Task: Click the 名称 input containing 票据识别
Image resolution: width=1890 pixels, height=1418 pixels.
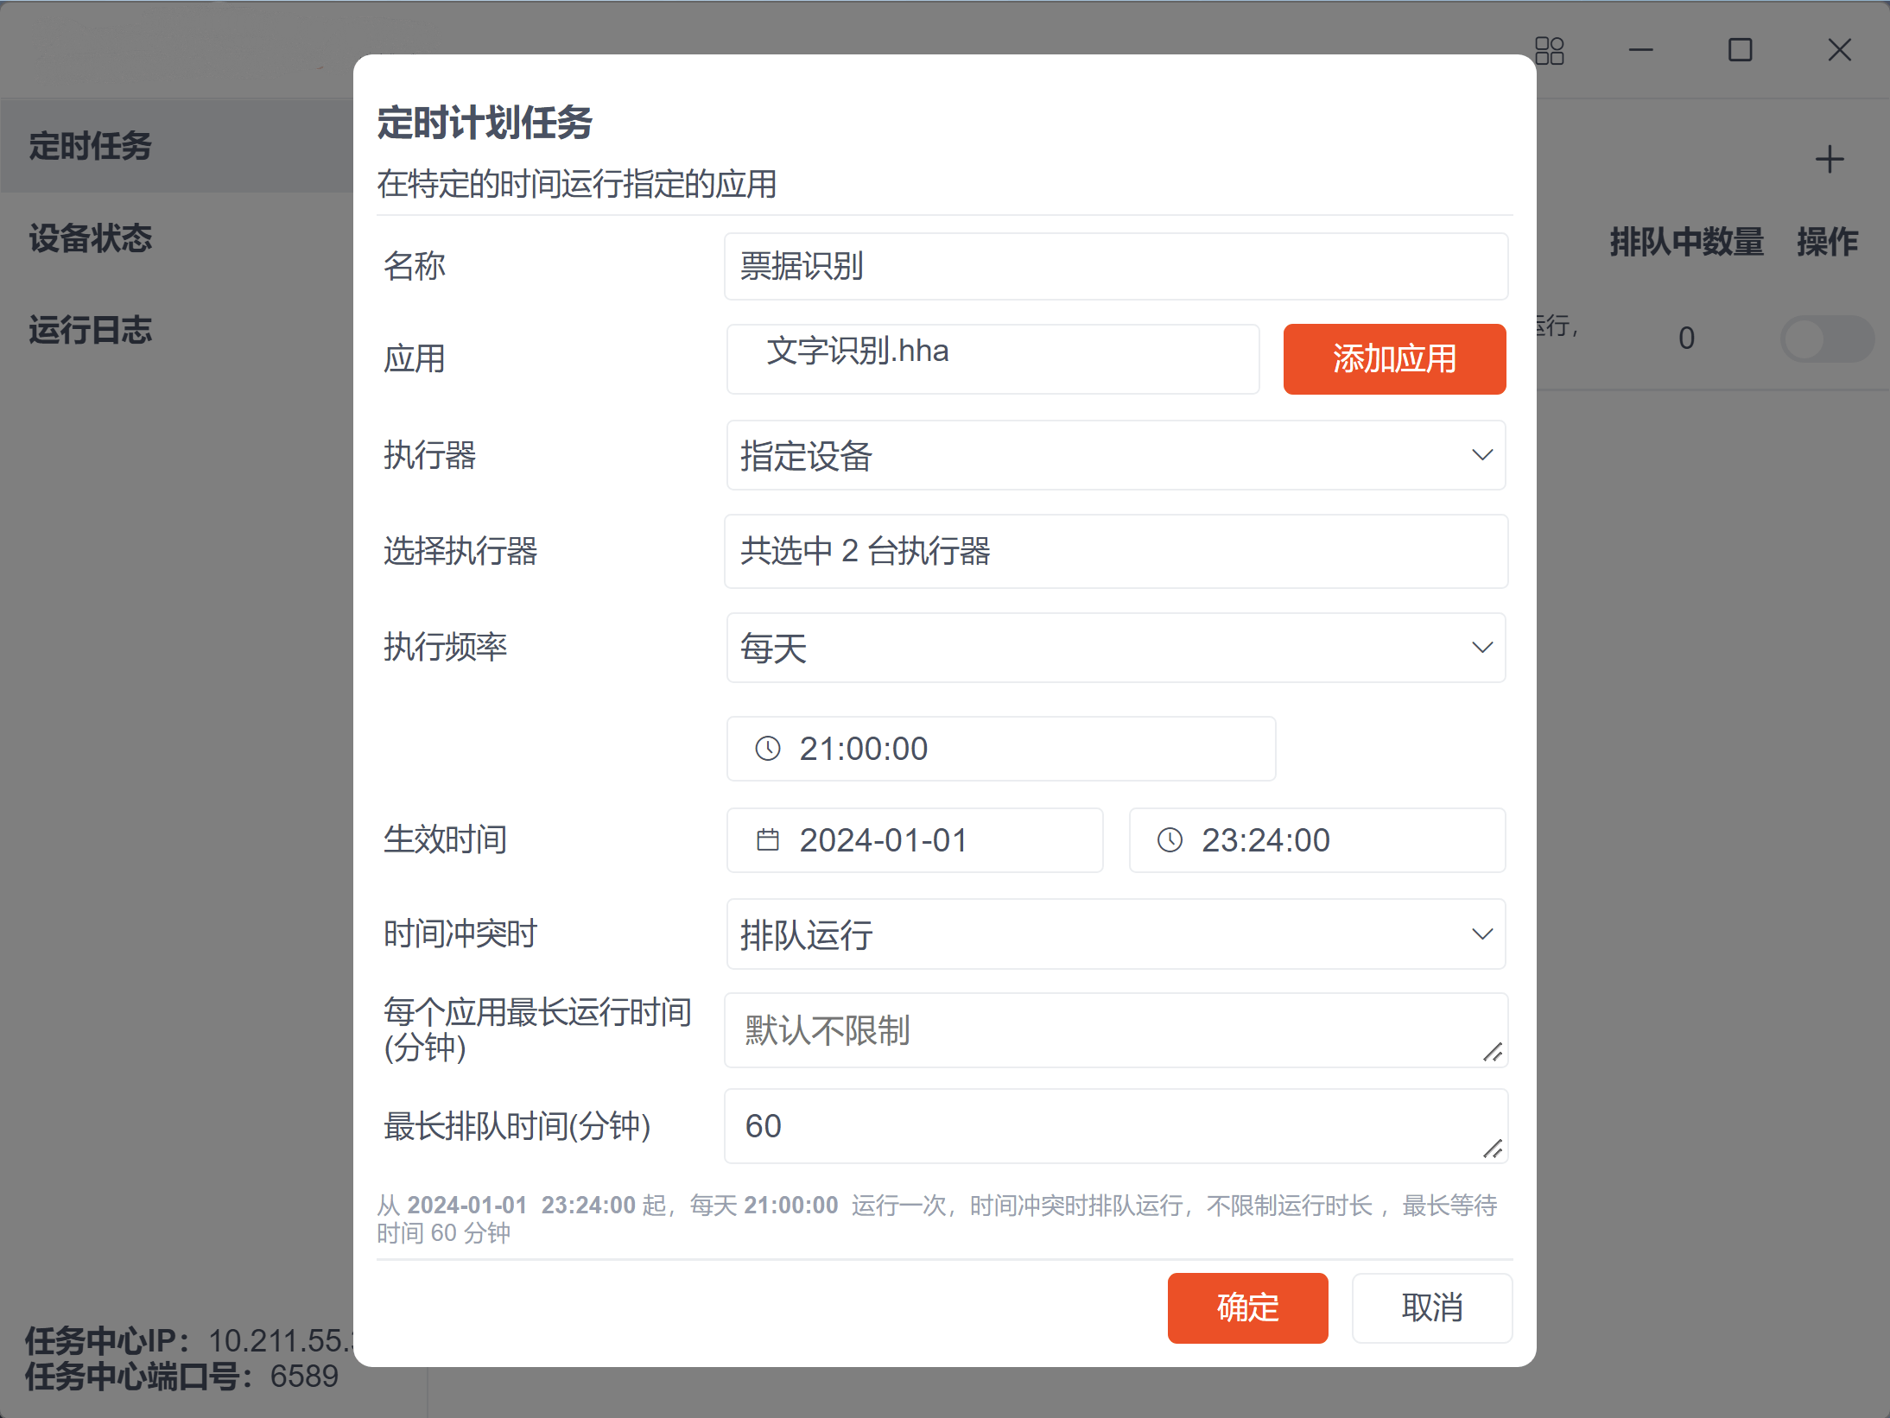Action: click(1115, 266)
